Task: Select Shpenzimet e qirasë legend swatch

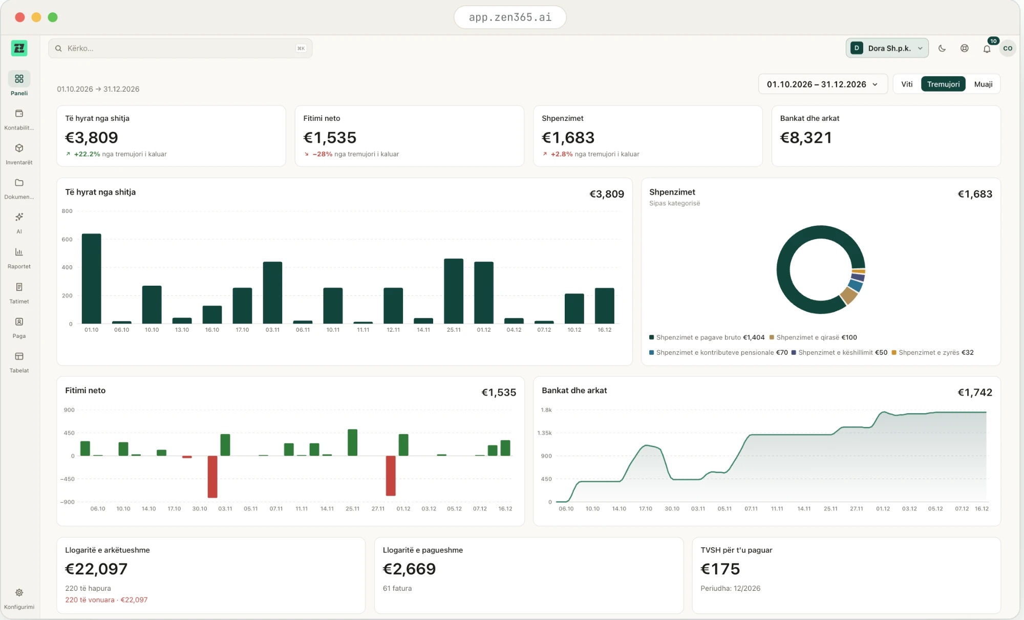Action: pyautogui.click(x=772, y=337)
